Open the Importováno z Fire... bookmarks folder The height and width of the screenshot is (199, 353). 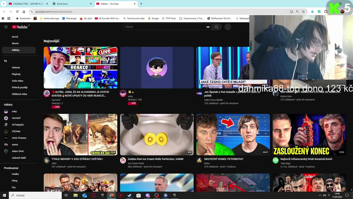[191, 18]
